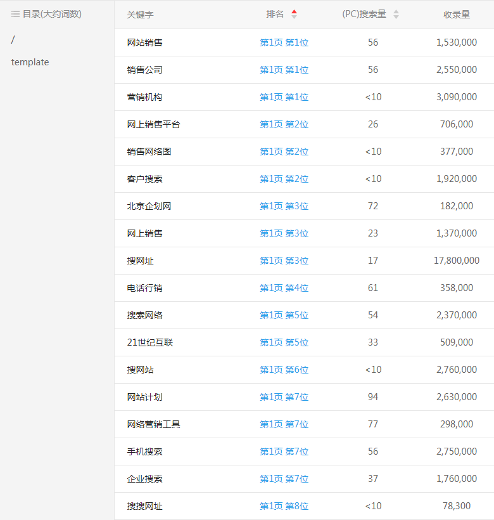494x520 pixels.
Task: Open the ranking link for 网站销售
Action: coord(284,42)
